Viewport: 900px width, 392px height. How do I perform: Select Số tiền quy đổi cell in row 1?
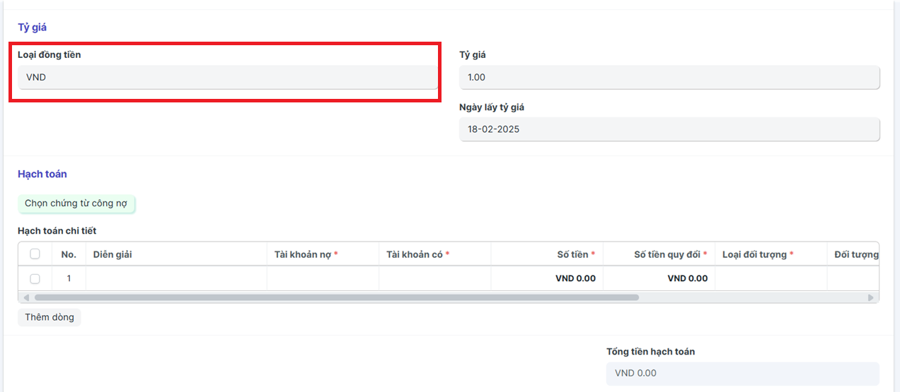(658, 278)
